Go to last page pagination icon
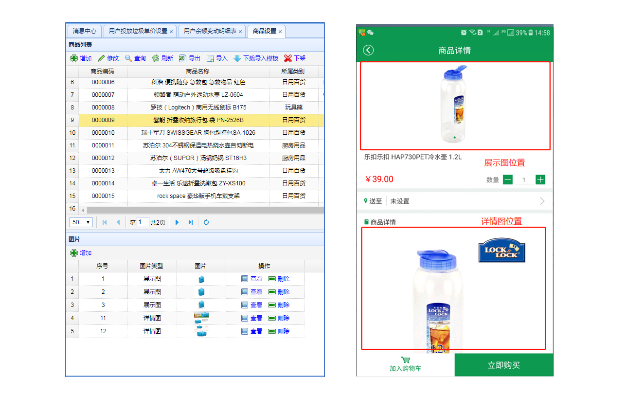 191,222
